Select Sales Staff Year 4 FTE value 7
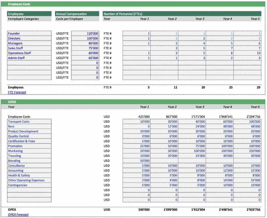267x218 pixels. click(219, 48)
